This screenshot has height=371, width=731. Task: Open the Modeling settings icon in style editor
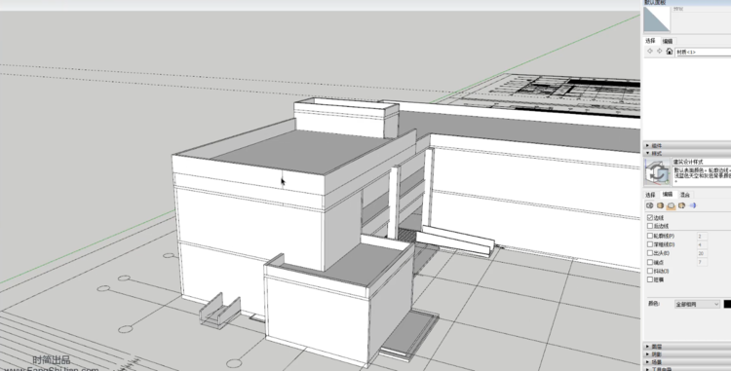click(x=692, y=205)
